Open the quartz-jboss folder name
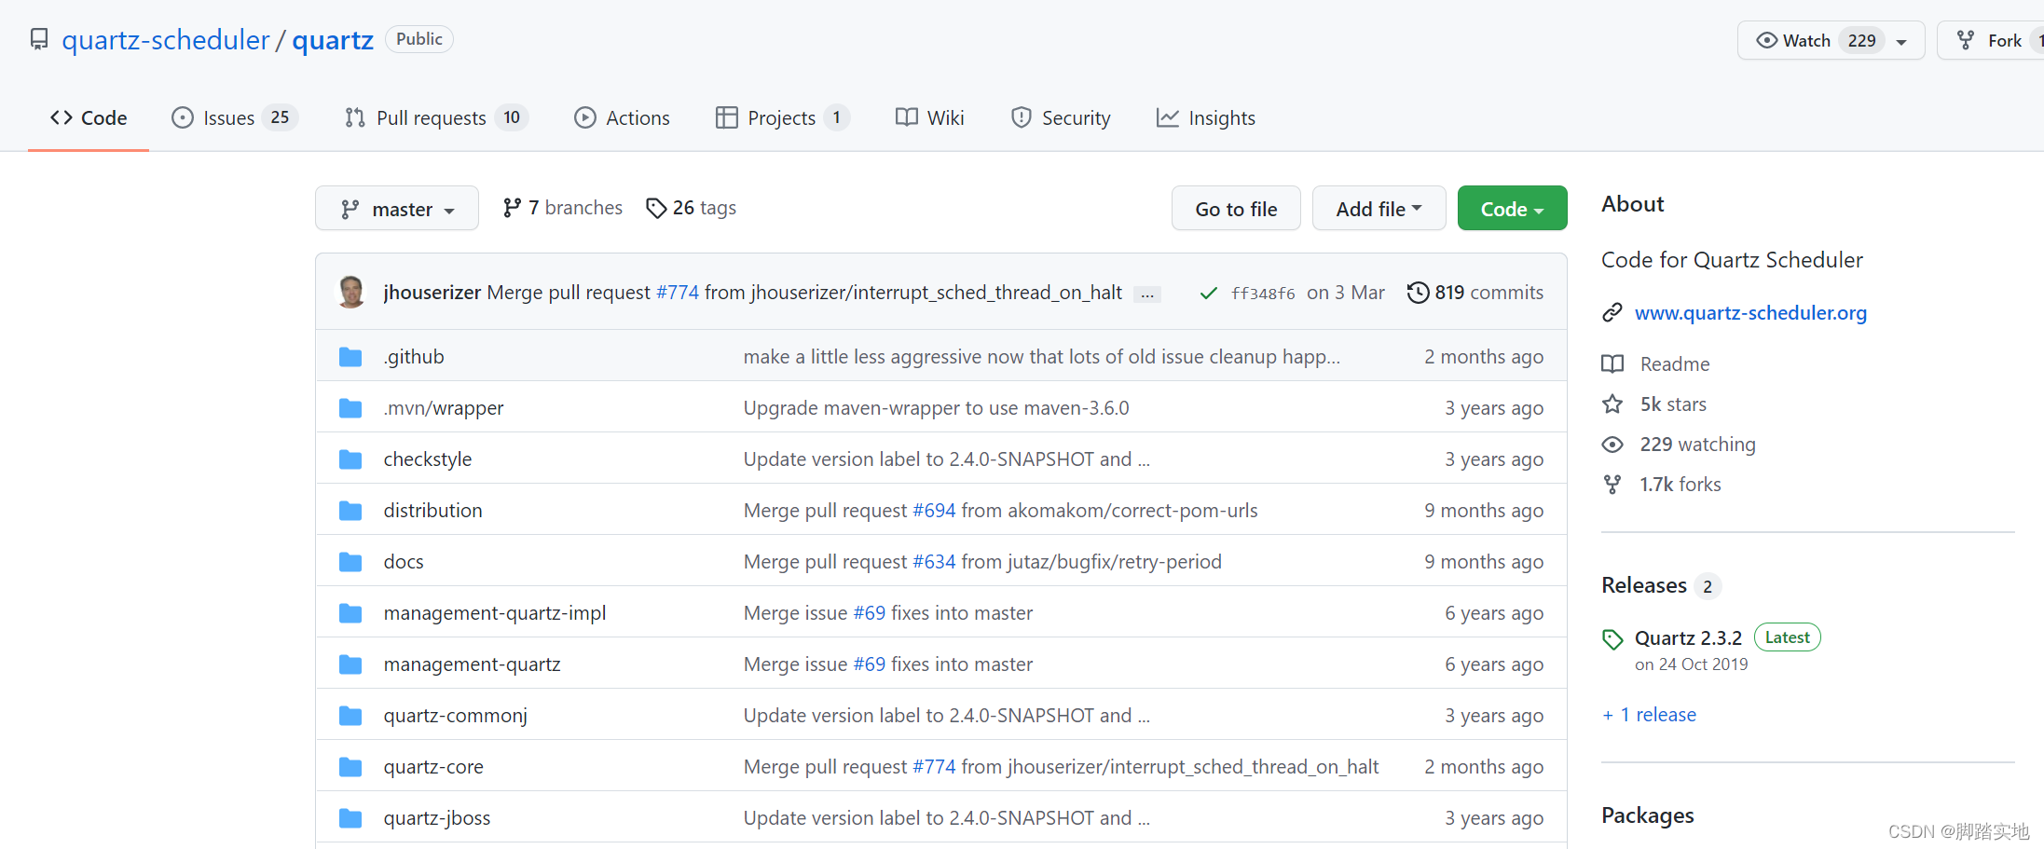The height and width of the screenshot is (849, 2044). coord(437,818)
